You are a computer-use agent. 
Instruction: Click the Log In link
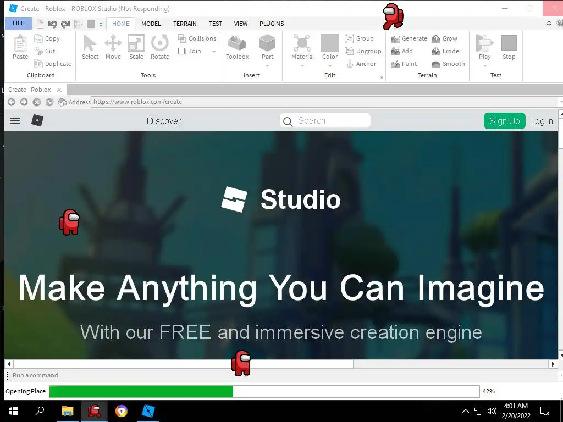tap(541, 121)
